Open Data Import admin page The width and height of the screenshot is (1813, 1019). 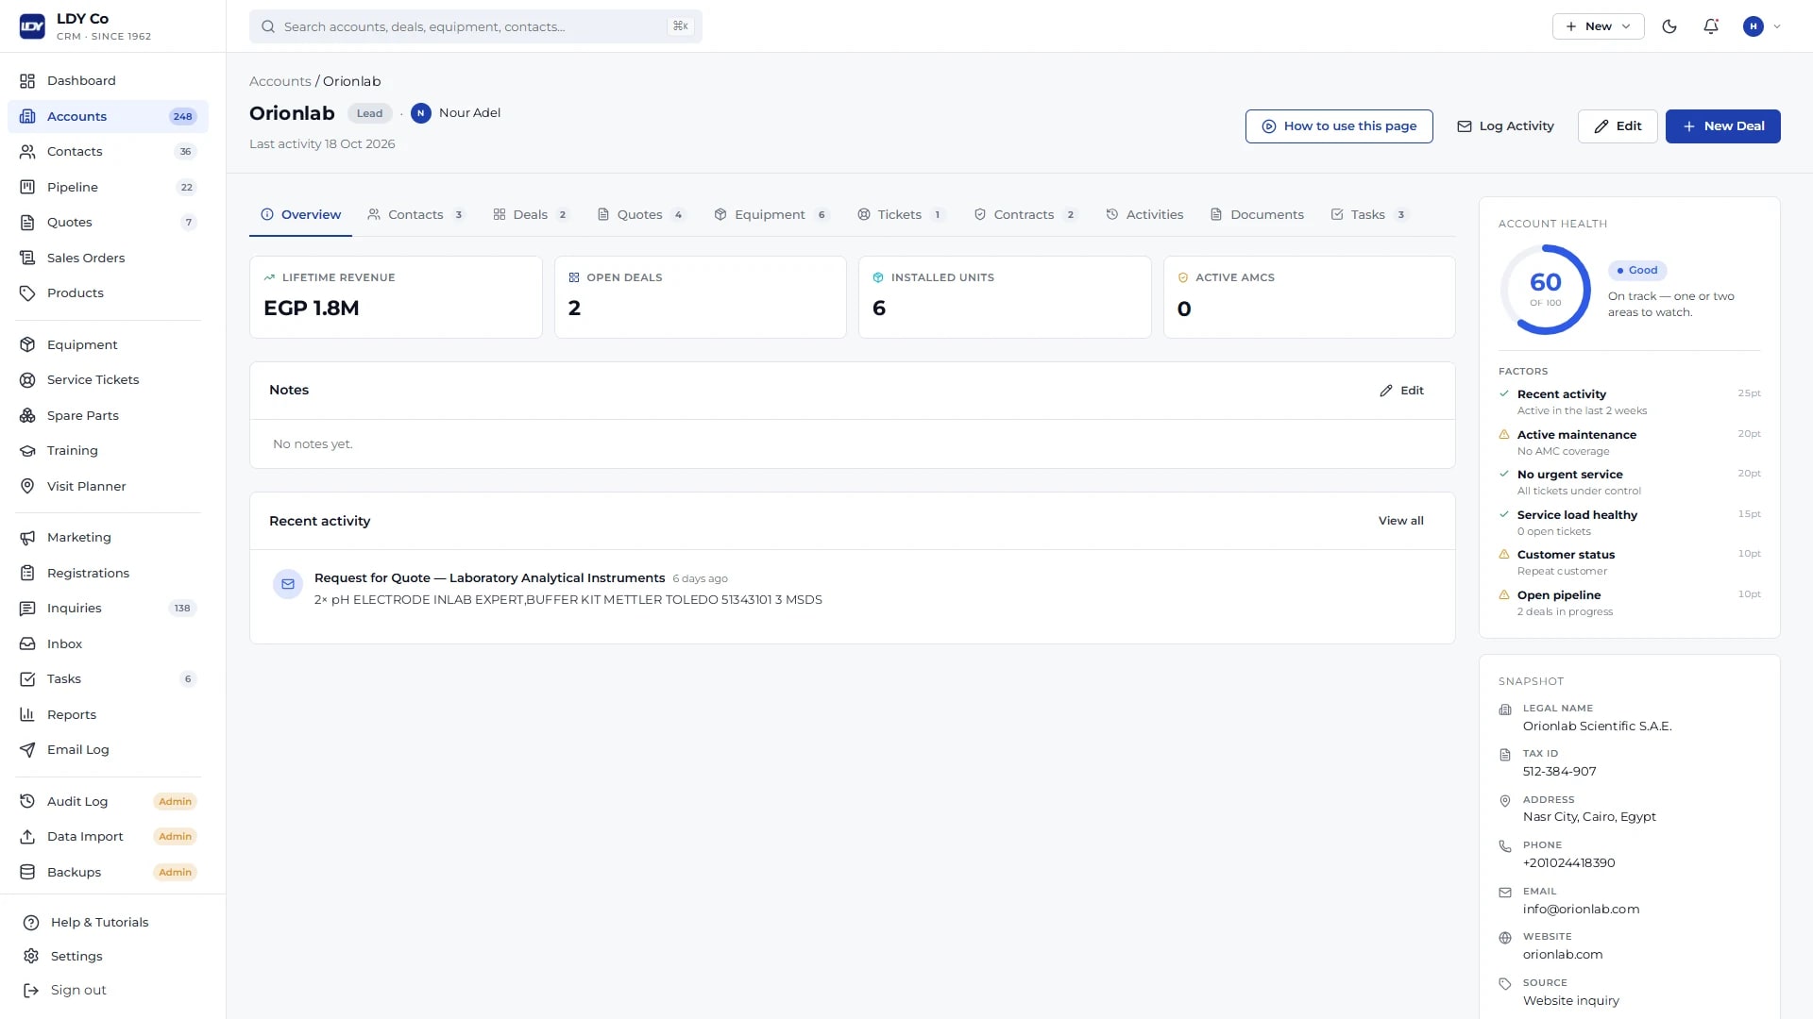click(108, 837)
